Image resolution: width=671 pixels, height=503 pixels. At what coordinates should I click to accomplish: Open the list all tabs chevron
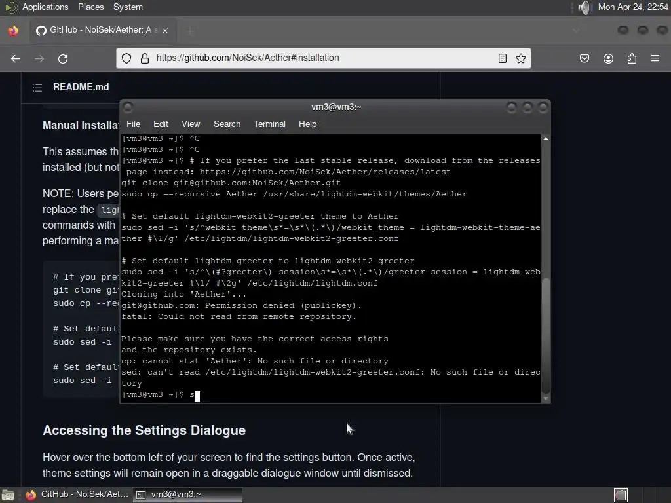[576, 30]
